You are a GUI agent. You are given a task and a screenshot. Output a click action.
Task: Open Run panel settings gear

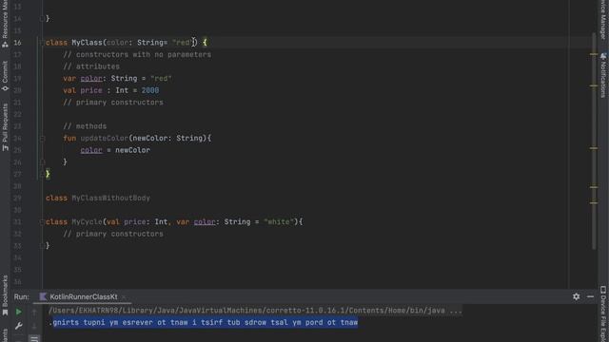[x=576, y=296]
